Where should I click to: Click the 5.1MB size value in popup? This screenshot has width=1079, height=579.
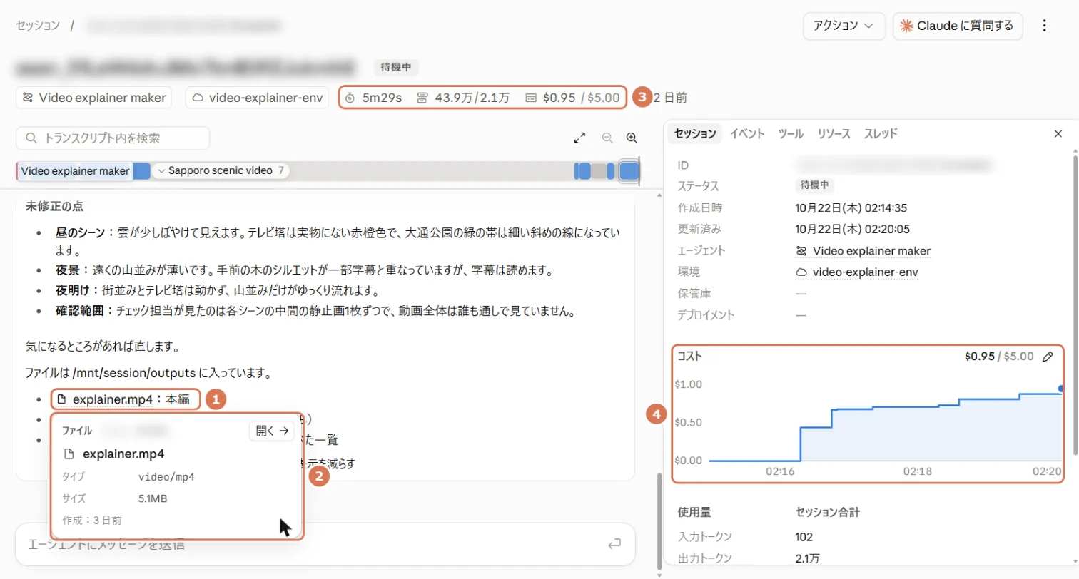point(153,499)
